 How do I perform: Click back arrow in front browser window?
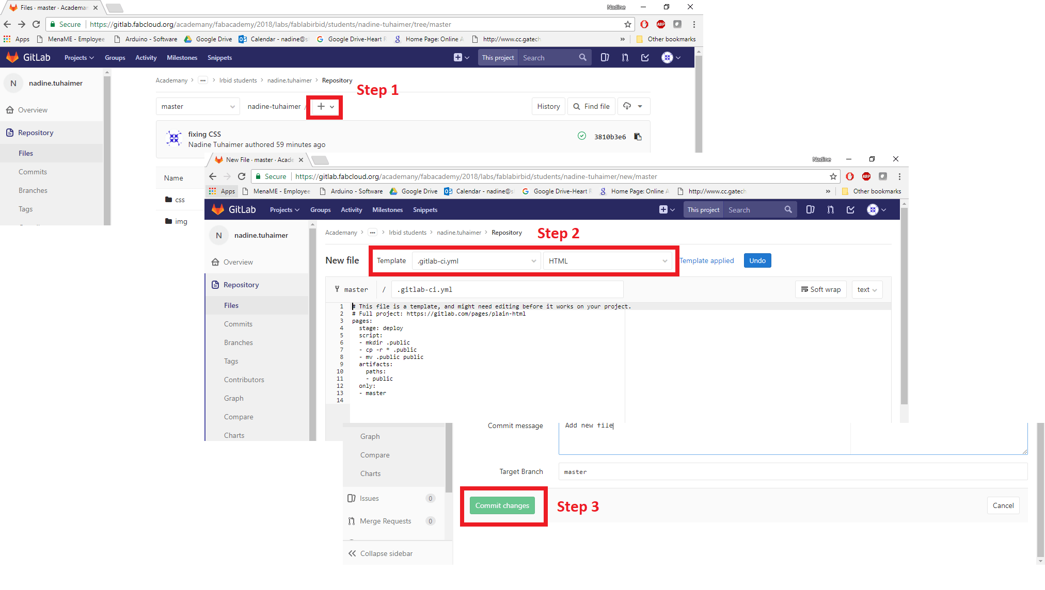(x=213, y=176)
